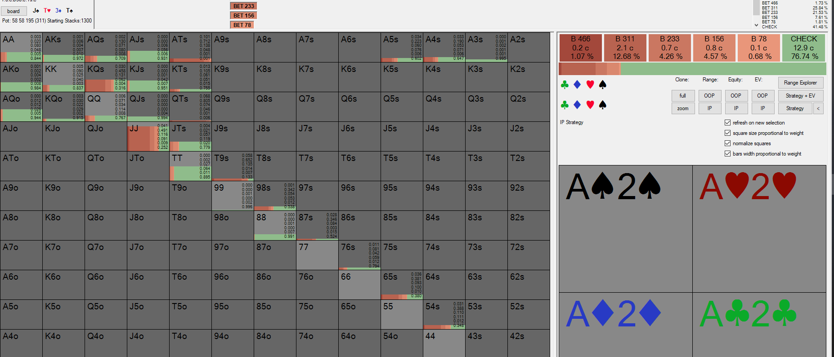Click the zoom clone button
Image resolution: width=834 pixels, height=357 pixels.
(683, 108)
